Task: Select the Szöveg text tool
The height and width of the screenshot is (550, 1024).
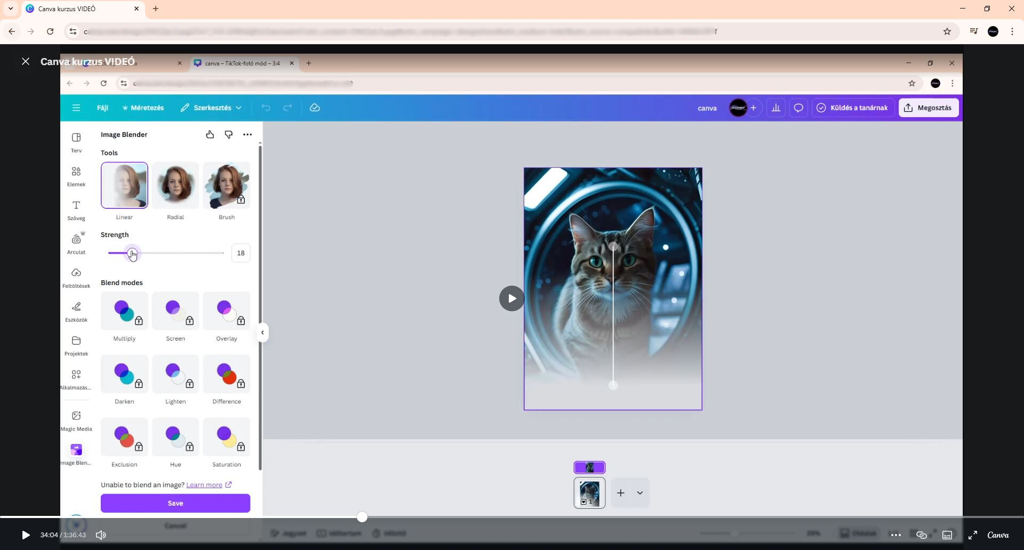Action: tap(76, 210)
